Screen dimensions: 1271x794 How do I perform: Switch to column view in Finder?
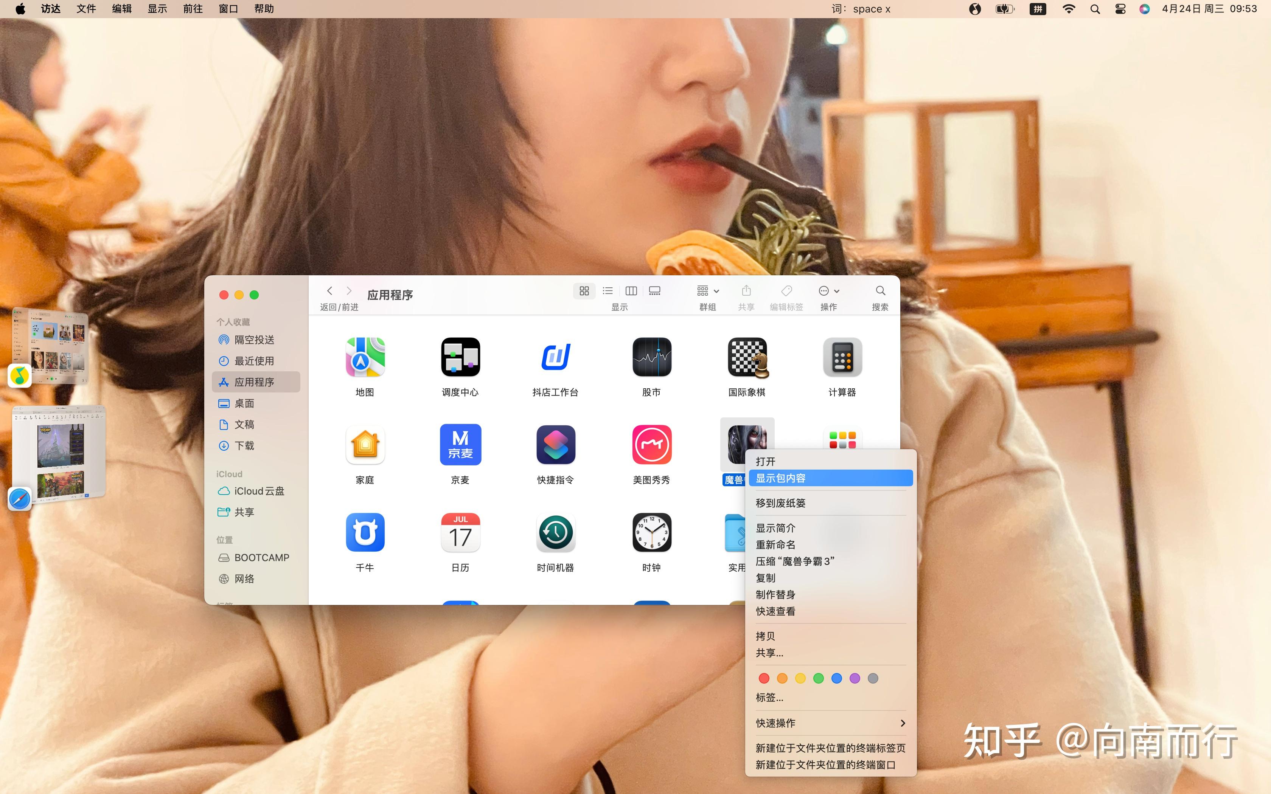pyautogui.click(x=631, y=290)
